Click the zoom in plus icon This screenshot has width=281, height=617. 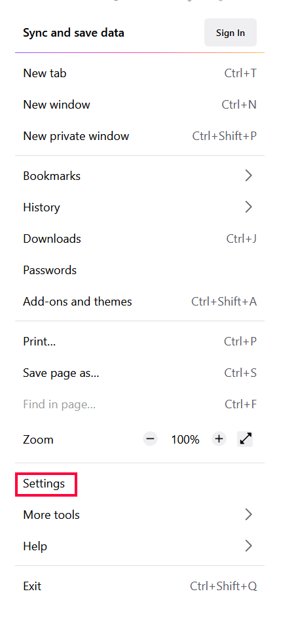[x=219, y=439]
